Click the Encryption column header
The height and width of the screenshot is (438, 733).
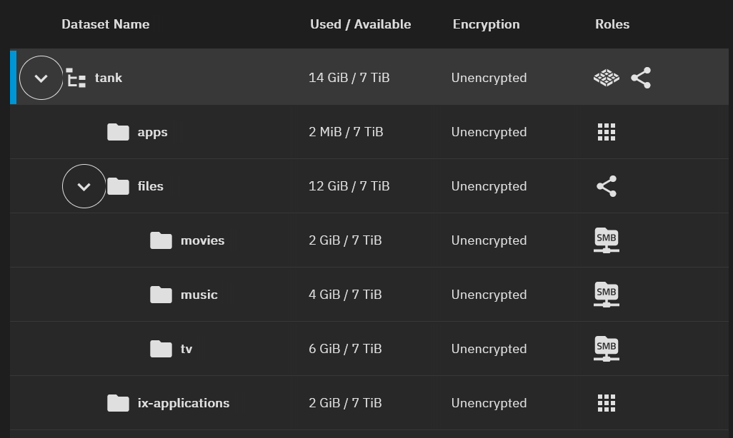click(x=487, y=24)
